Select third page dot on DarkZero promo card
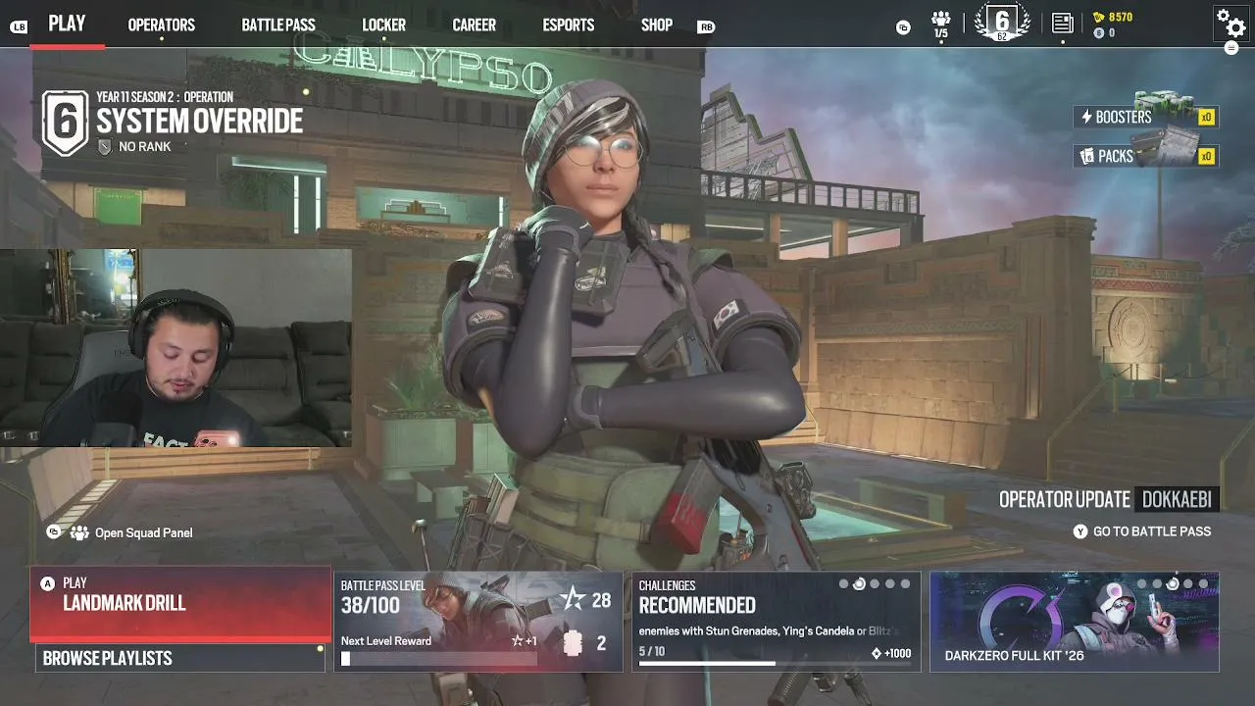This screenshot has width=1255, height=706. click(1173, 584)
